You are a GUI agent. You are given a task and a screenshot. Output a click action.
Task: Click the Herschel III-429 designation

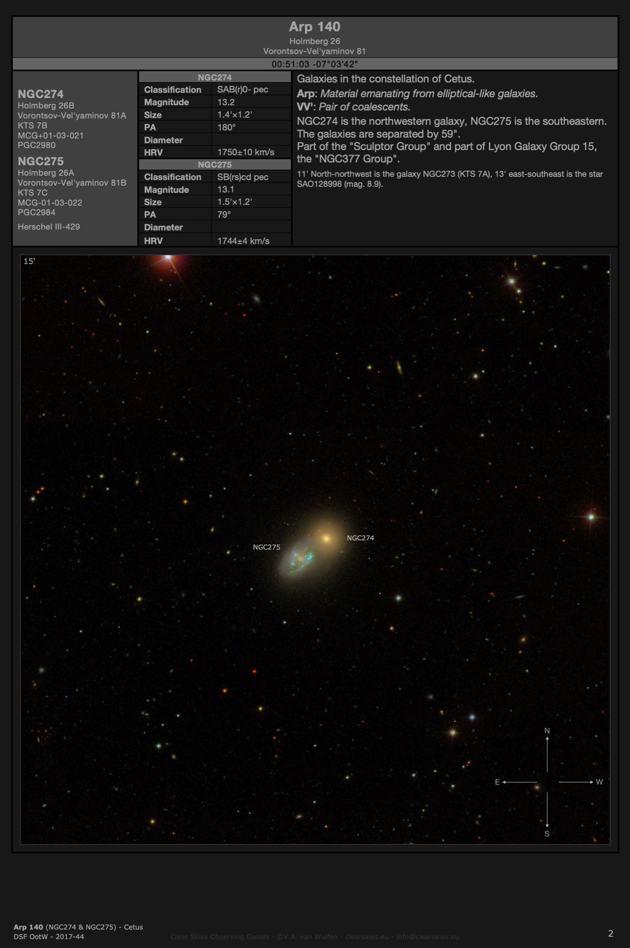[x=49, y=227]
